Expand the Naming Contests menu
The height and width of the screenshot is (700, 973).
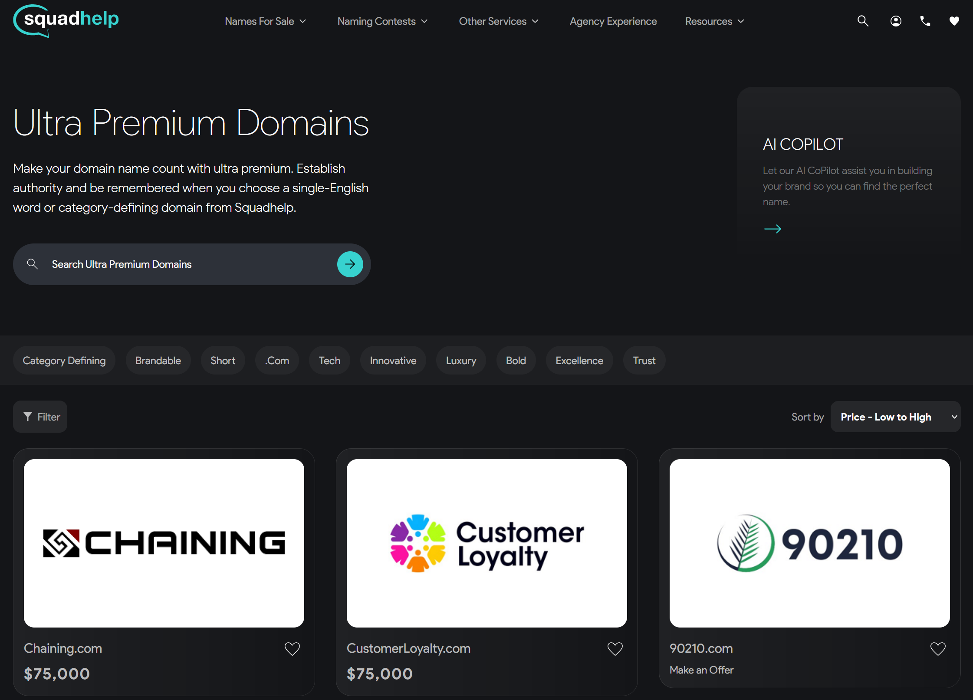383,21
